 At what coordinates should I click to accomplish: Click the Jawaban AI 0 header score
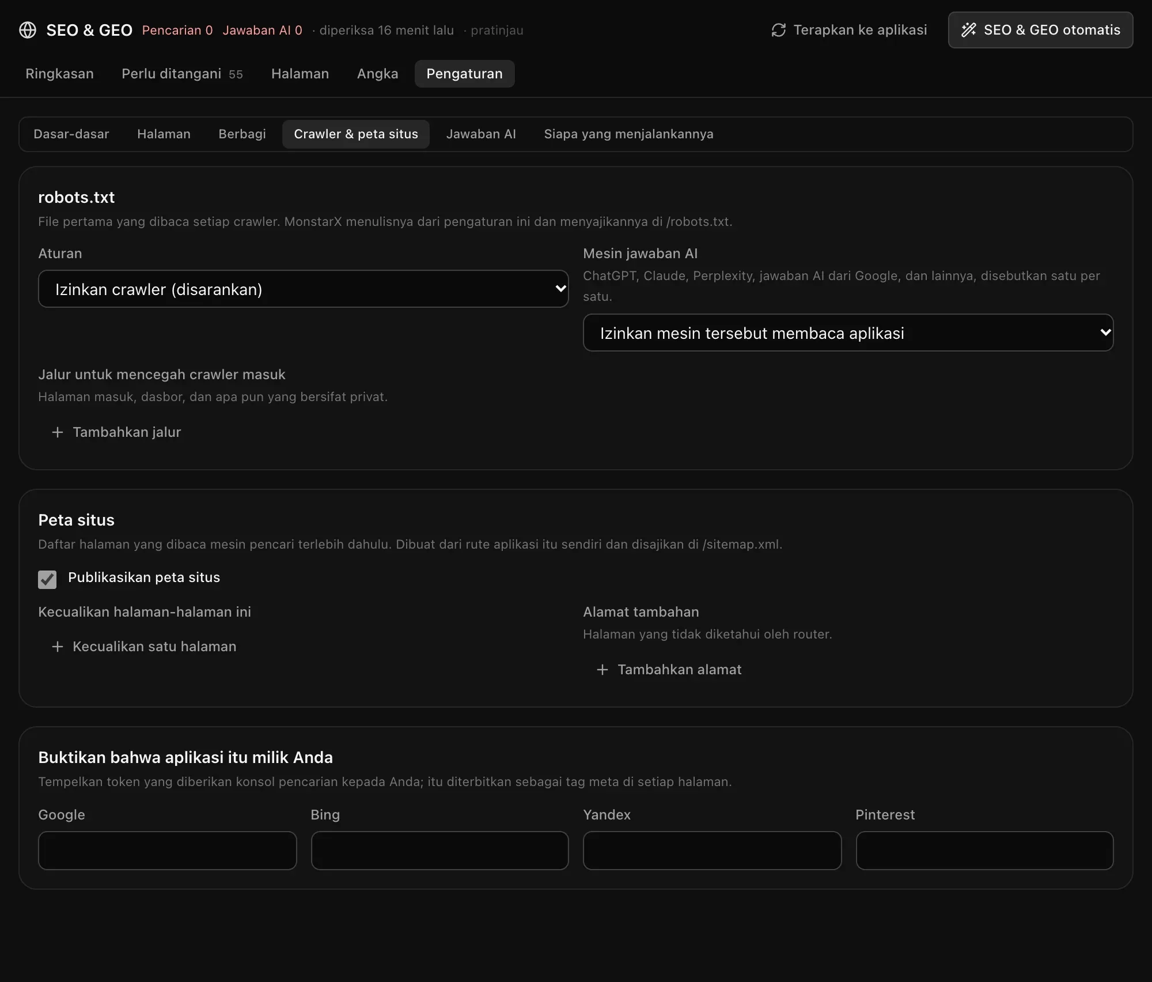263,31
